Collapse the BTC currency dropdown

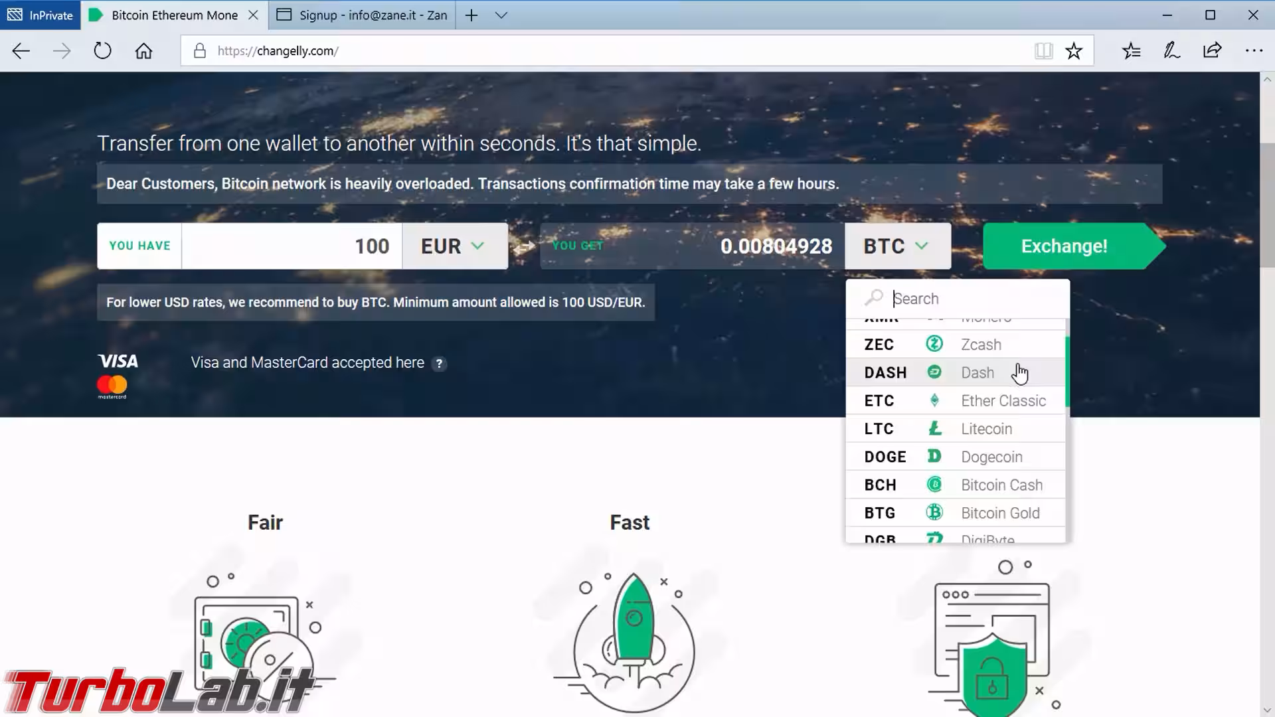tap(897, 246)
